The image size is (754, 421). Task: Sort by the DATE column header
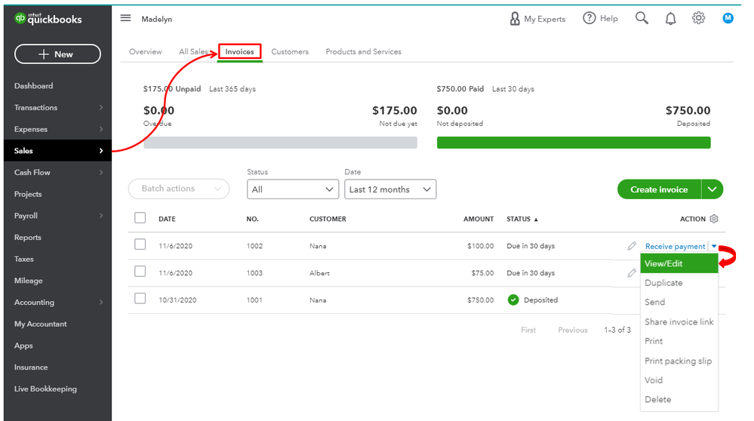coord(167,219)
